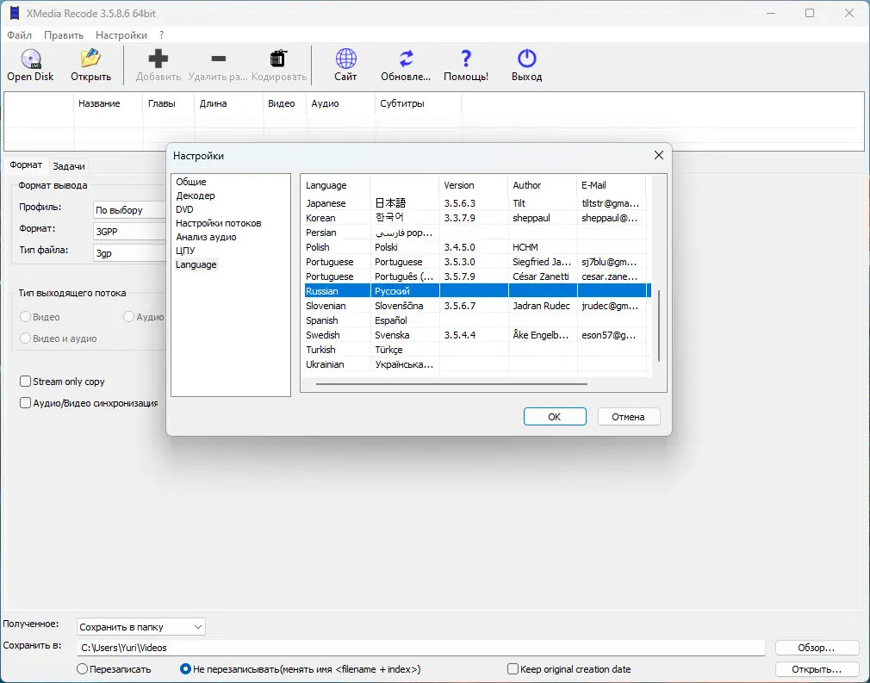Click the Кодировать clapperboard icon
The image size is (870, 683).
click(x=278, y=59)
